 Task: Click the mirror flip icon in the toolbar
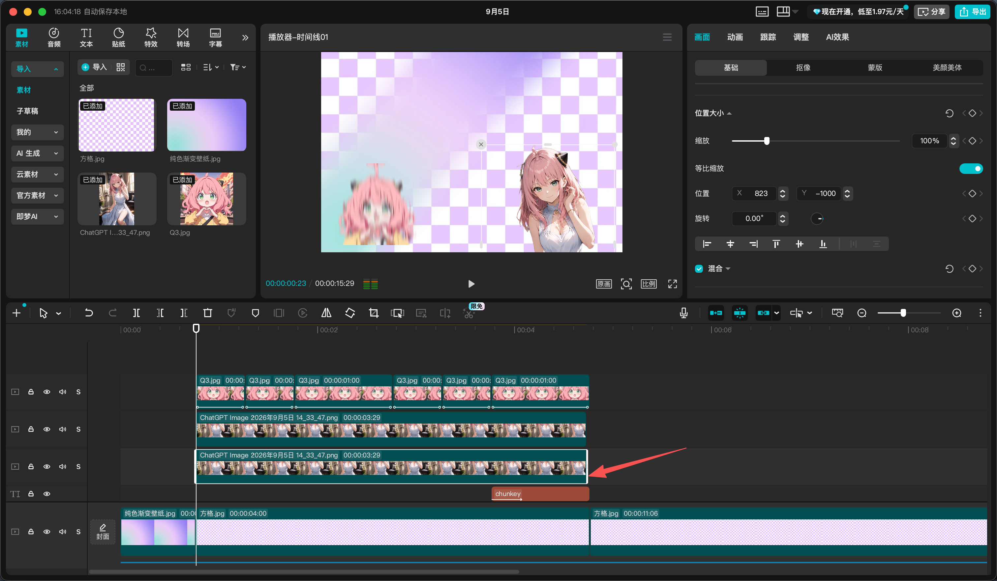click(x=326, y=313)
